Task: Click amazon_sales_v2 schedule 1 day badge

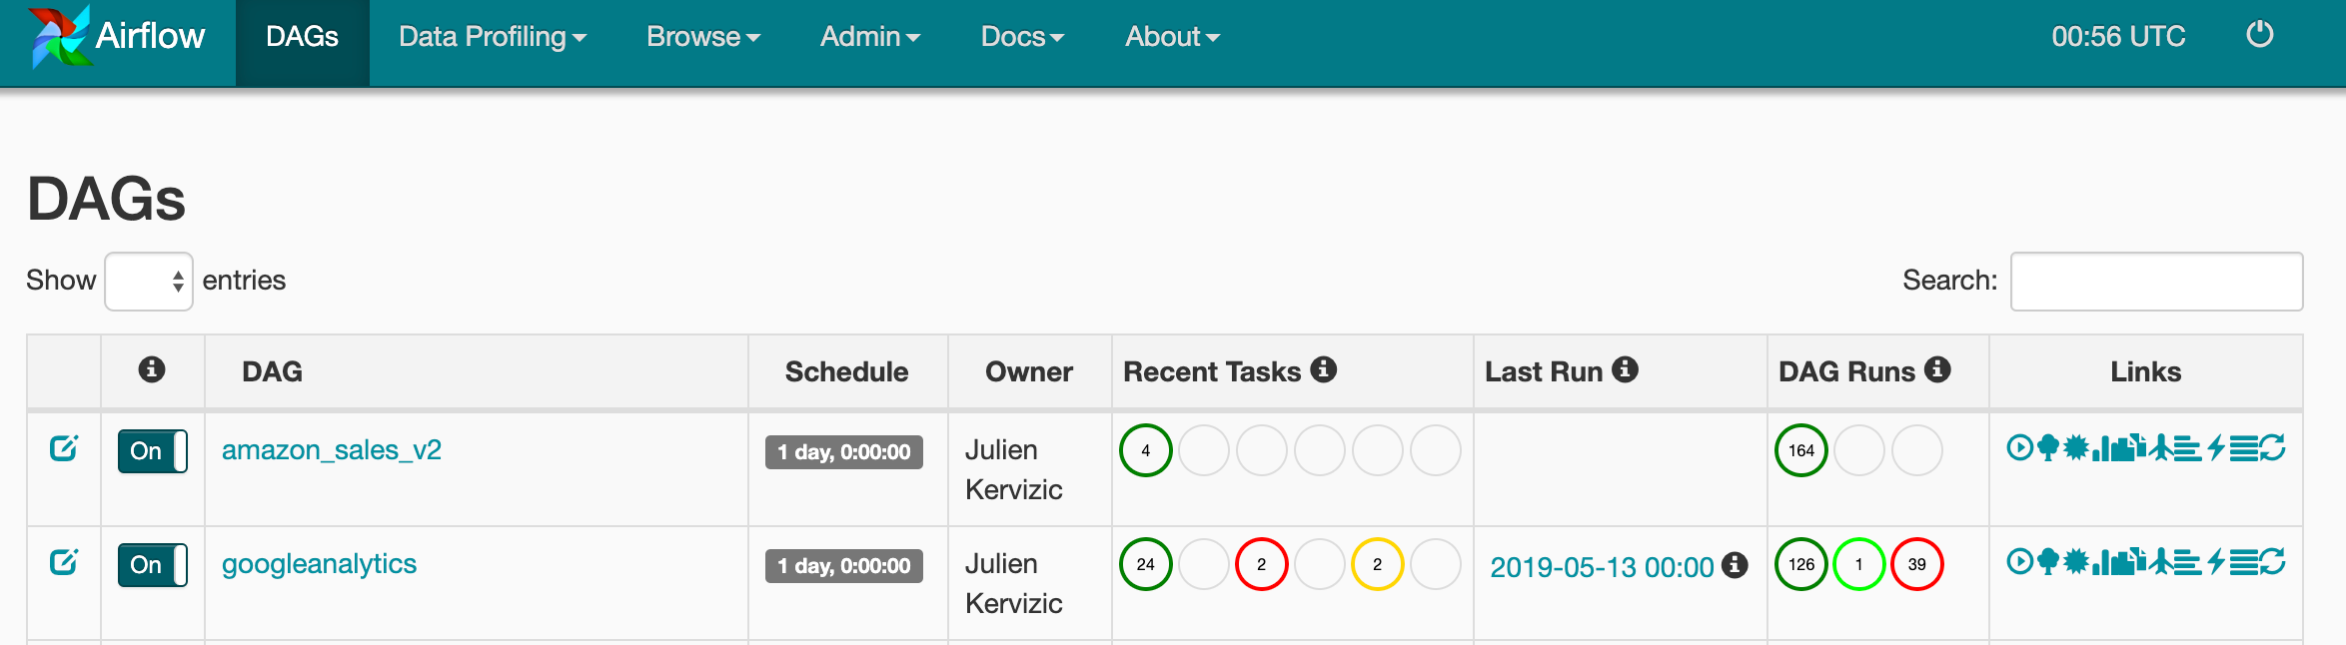Action: tap(844, 452)
